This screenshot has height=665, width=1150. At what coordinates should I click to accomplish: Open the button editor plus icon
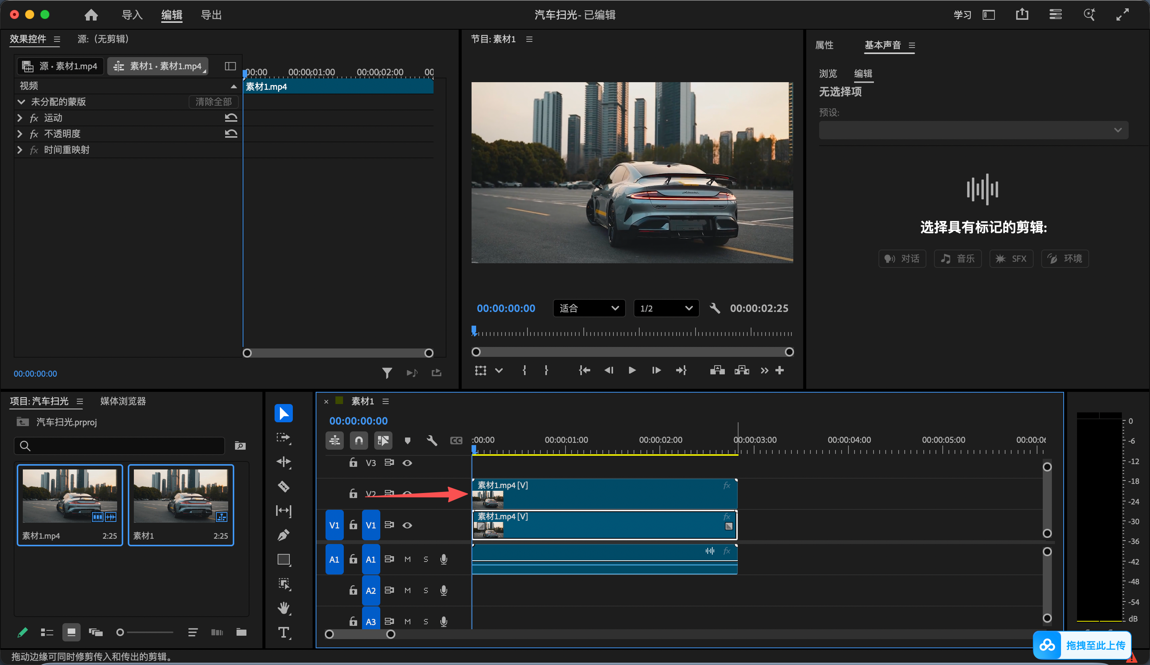(780, 371)
